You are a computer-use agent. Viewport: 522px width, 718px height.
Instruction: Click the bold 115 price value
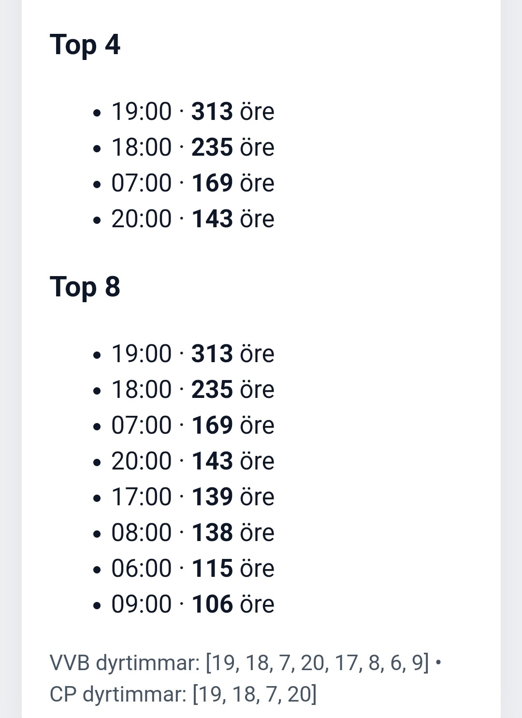click(212, 569)
